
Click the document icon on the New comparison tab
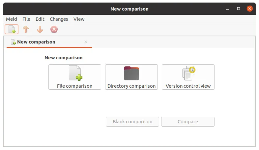pos(13,42)
